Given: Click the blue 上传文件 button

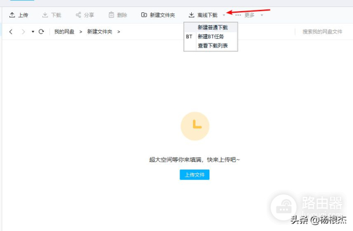Looking at the screenshot, I should [x=195, y=174].
